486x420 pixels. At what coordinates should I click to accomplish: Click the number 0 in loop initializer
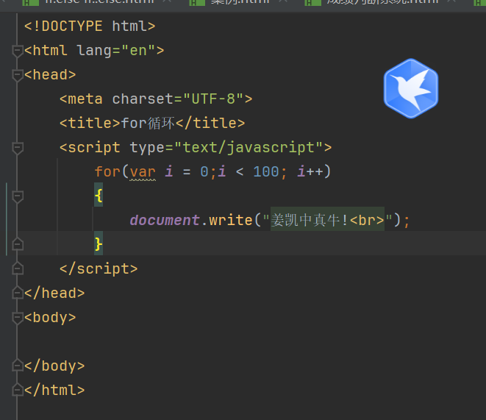coord(204,171)
